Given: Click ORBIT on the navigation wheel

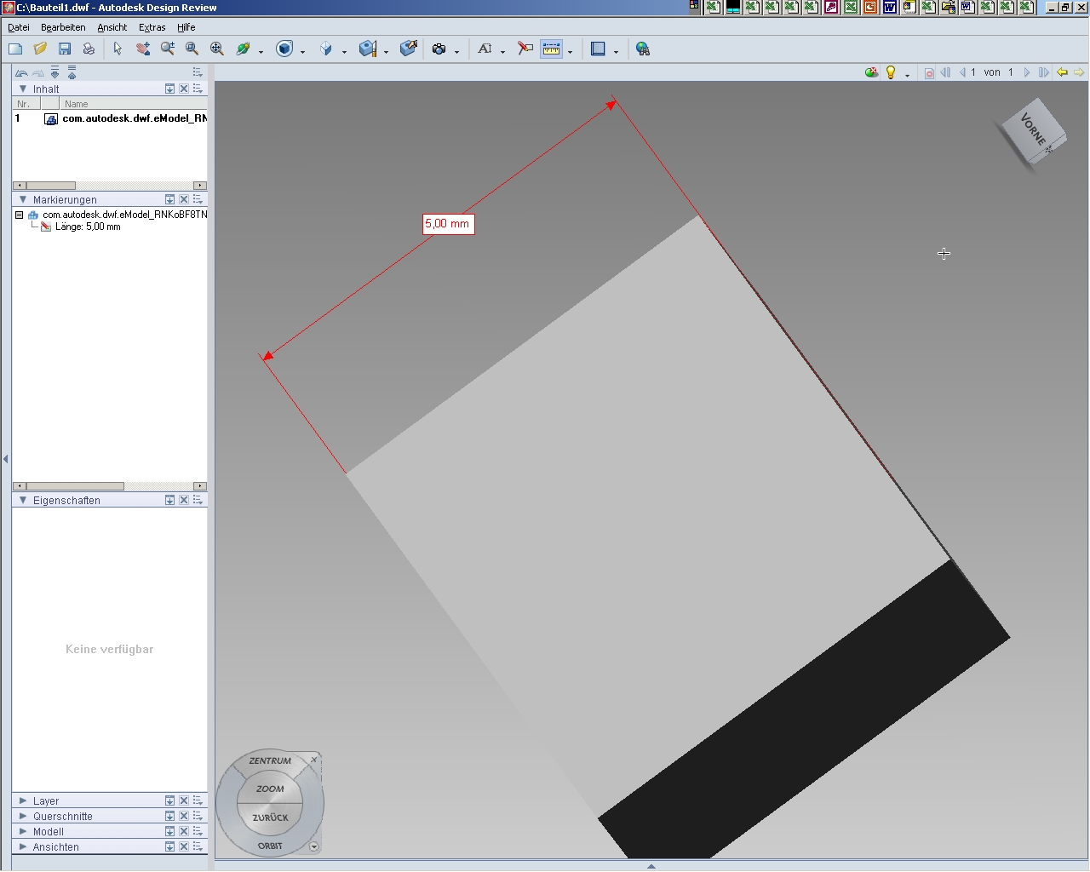Looking at the screenshot, I should point(270,846).
